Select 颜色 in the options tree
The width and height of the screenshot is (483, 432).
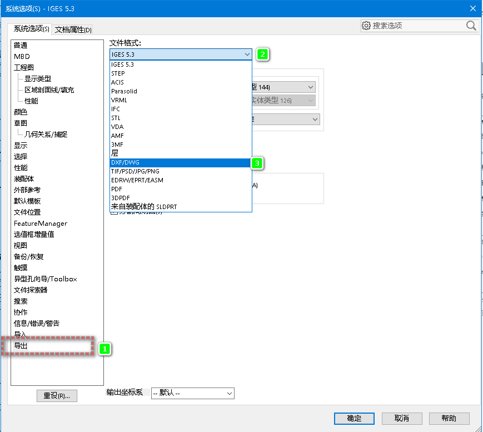21,112
